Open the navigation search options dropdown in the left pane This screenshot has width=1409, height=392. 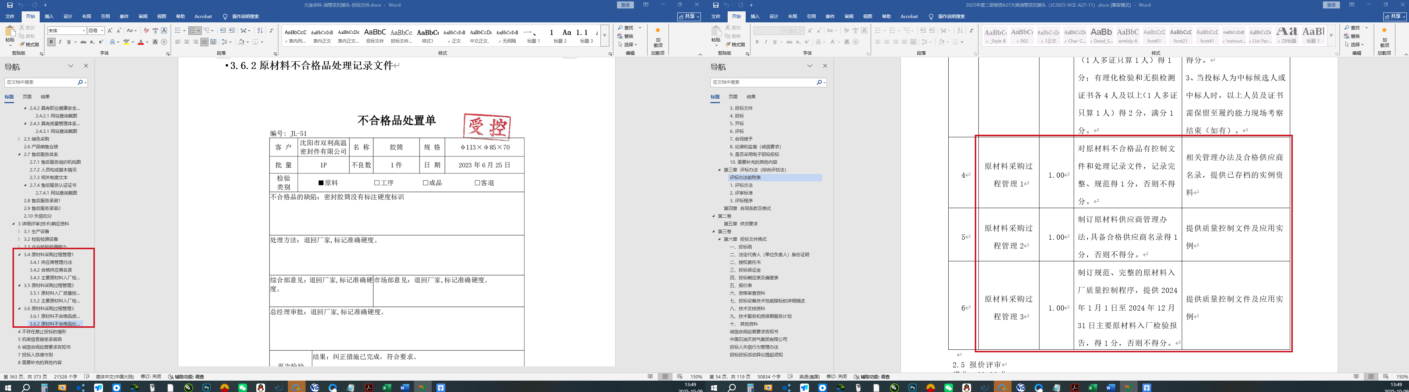85,83
